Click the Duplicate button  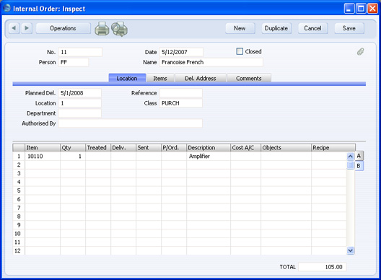click(x=276, y=28)
